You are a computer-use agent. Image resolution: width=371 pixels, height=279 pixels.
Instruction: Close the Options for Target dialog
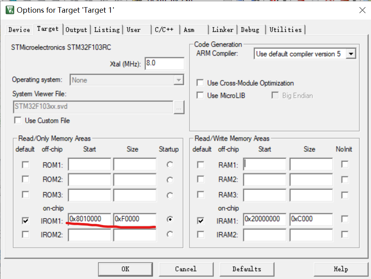(362, 10)
